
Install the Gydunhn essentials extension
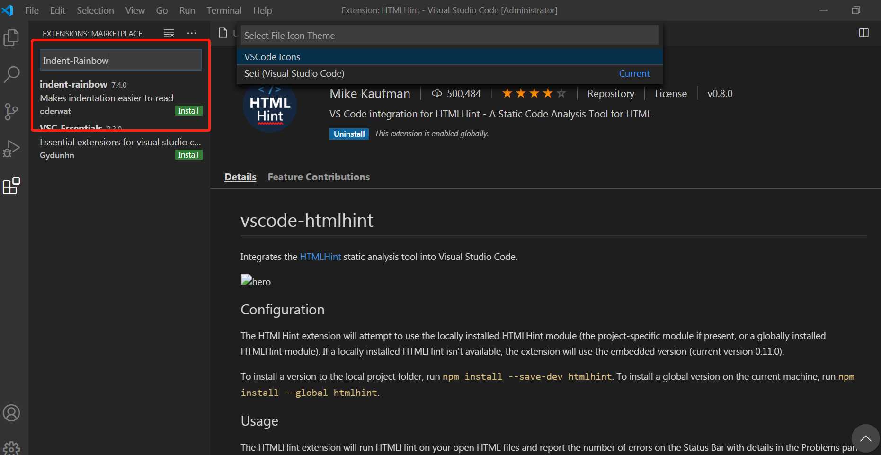[188, 155]
